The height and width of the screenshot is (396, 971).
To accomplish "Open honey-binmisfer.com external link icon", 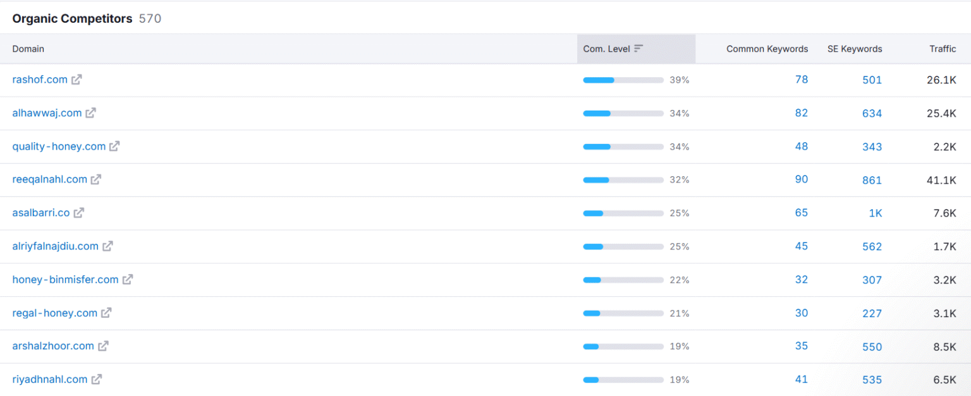I will click(128, 279).
